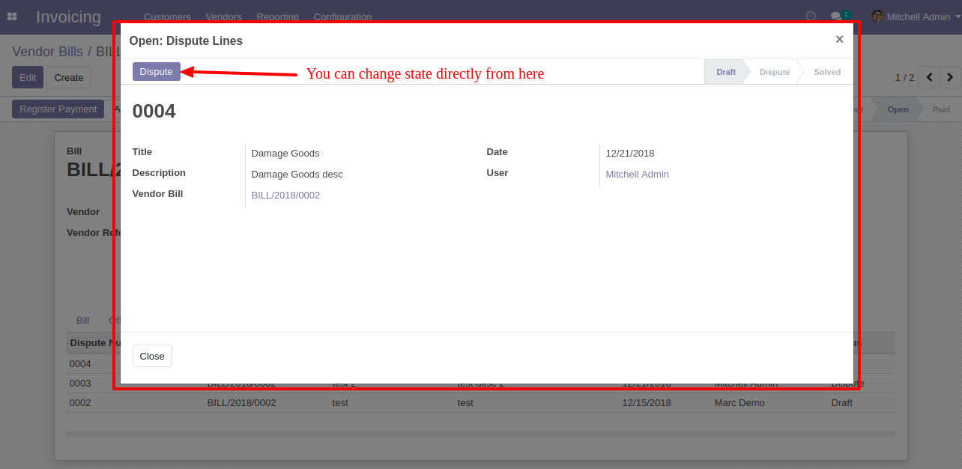Open the Vendors menu
Screen dimensions: 962x469
(223, 16)
